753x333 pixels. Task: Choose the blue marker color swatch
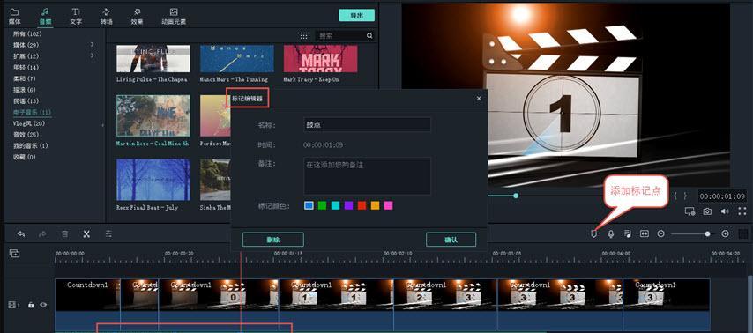309,205
